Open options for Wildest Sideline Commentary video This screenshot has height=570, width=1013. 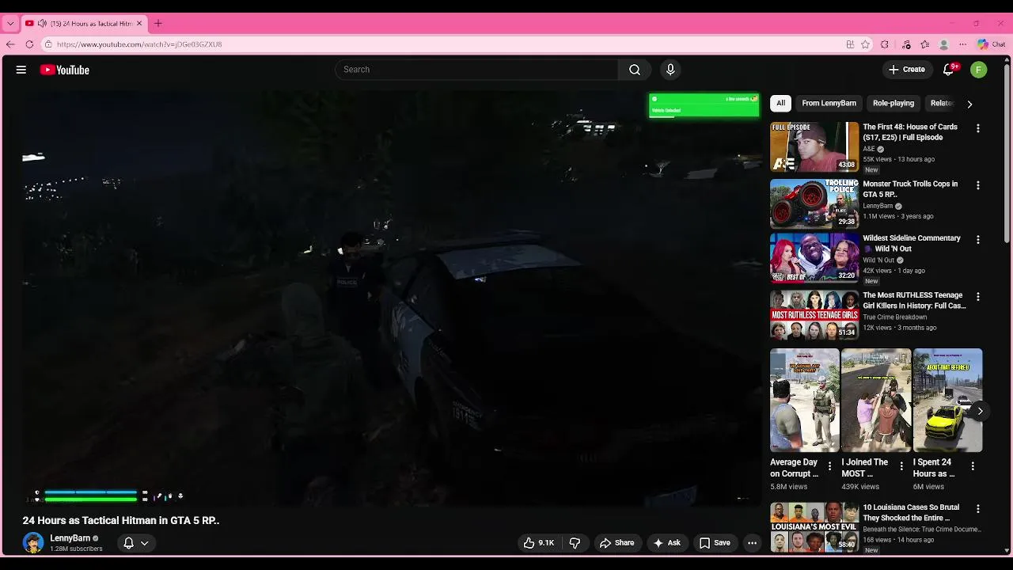978,239
